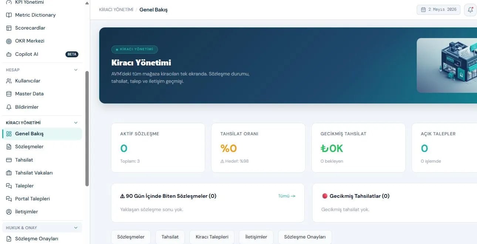This screenshot has height=244, width=477.
Task: Click the '0 bekleyen' text
Action: (332, 161)
